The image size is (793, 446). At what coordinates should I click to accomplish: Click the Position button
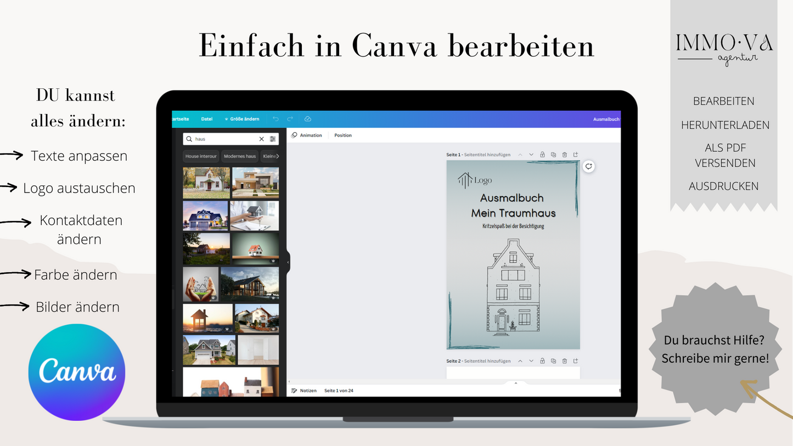coord(343,136)
